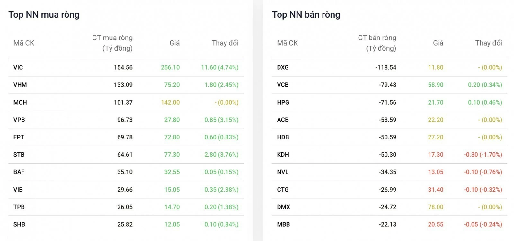This screenshot has width=514, height=241.
Task: Select the VHM stock ticker
Action: 20,85
